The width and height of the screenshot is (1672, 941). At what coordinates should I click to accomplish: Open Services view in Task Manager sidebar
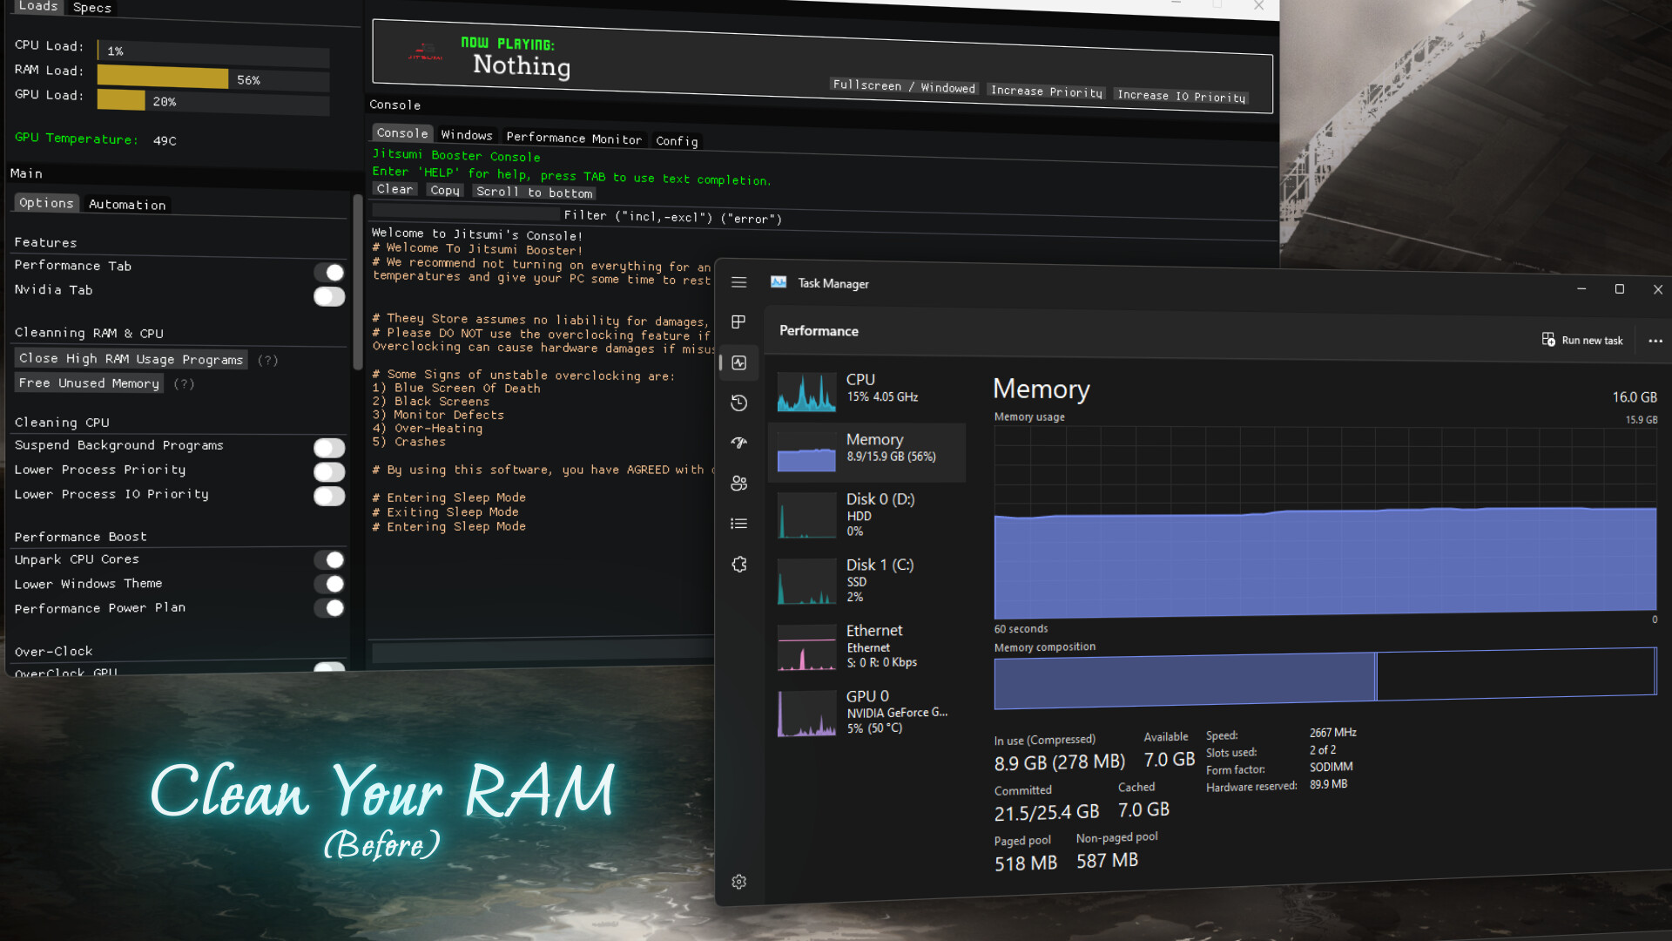tap(738, 564)
